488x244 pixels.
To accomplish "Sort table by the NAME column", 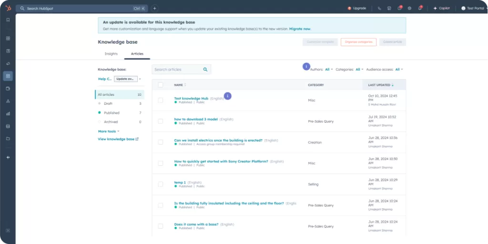I will click(x=180, y=85).
